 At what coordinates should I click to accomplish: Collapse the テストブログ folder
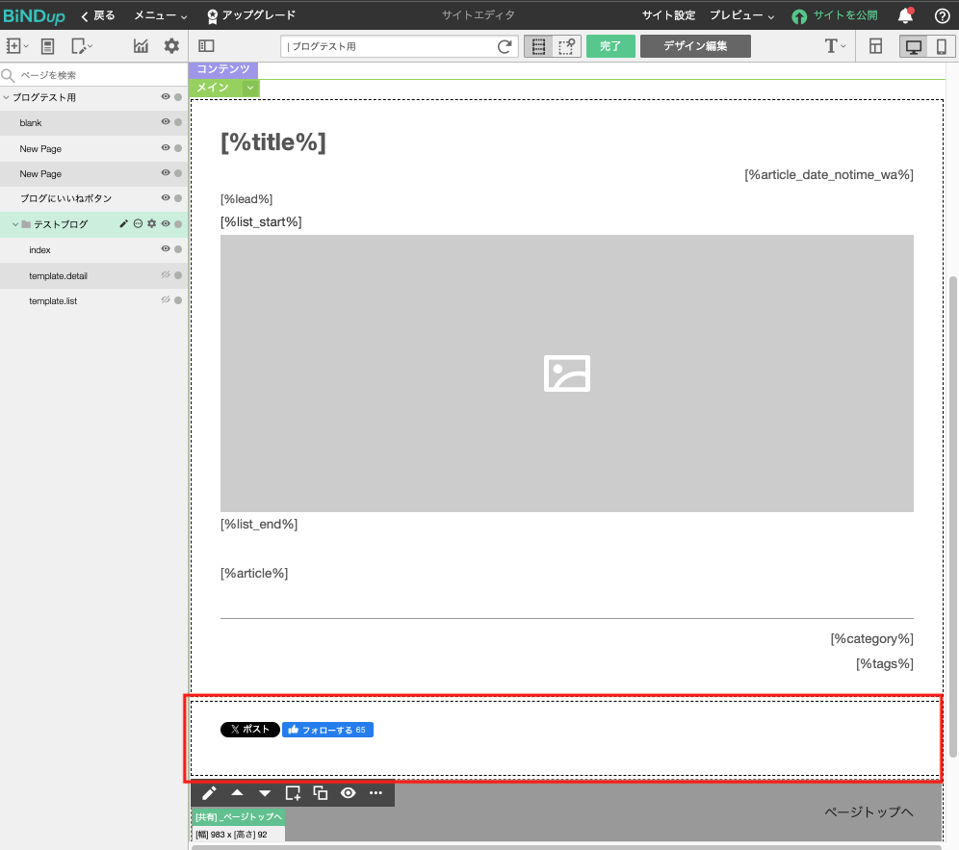tap(15, 224)
